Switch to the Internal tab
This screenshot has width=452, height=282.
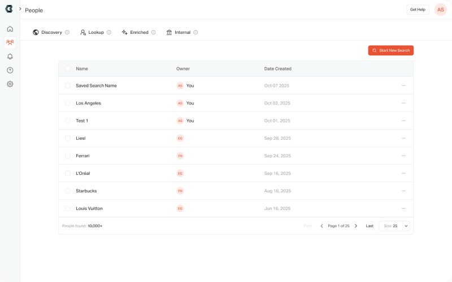179,32
